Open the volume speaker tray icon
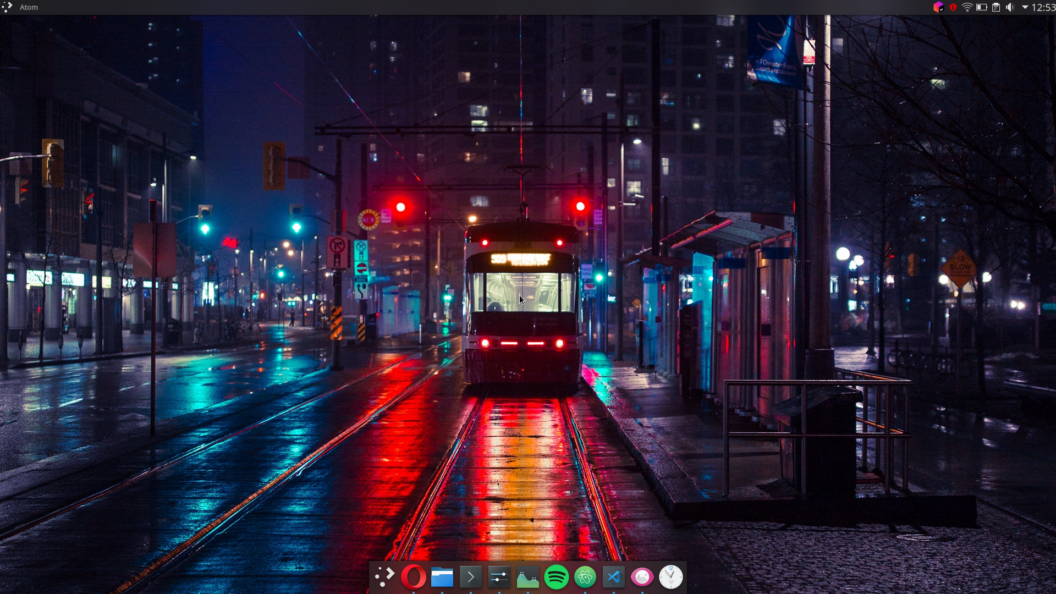Screen dimensions: 1056x594 (x=1010, y=7)
